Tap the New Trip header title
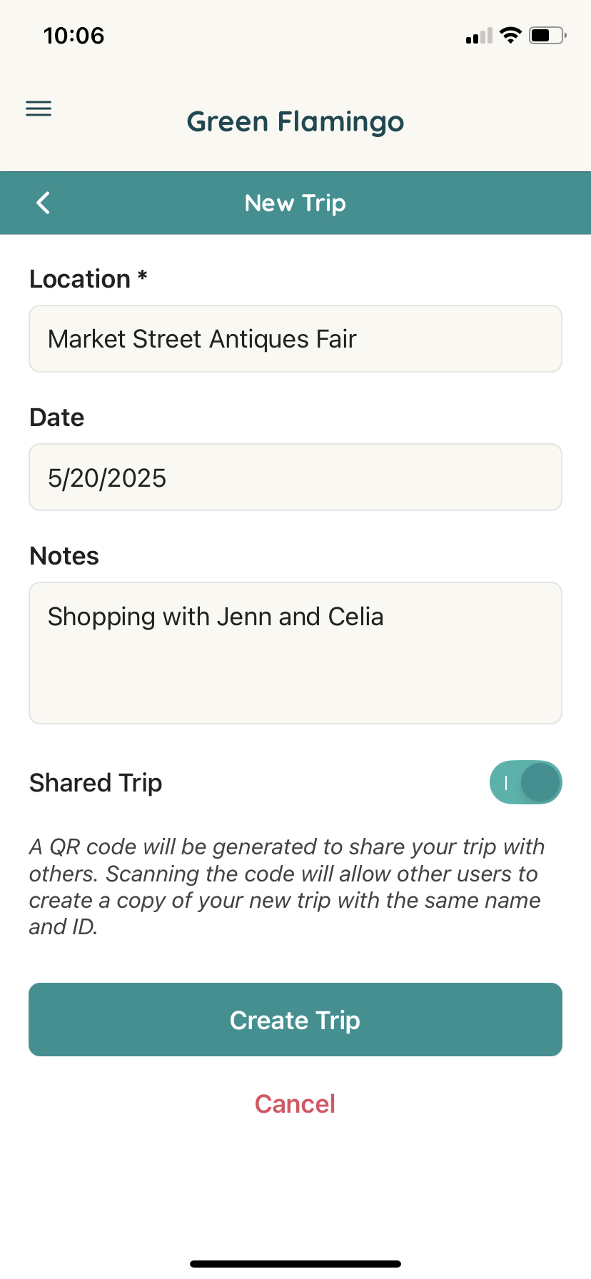 coord(295,203)
